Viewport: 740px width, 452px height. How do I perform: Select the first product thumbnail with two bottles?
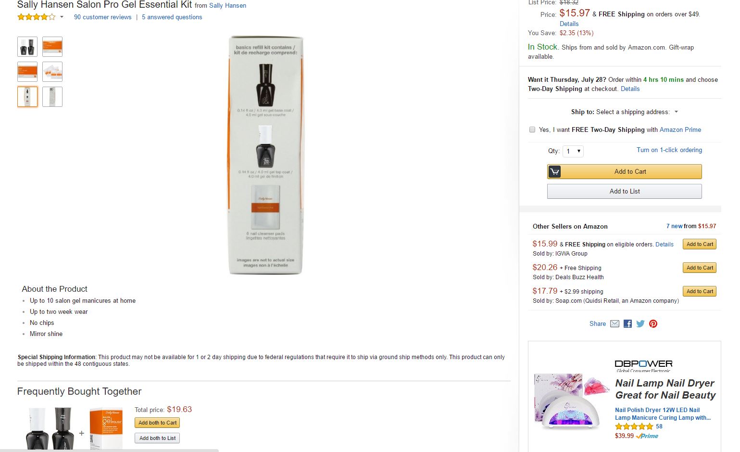(27, 47)
